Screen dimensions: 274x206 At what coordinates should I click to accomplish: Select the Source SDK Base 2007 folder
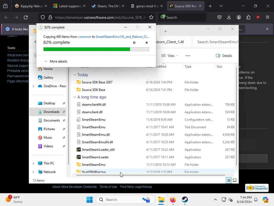[x=97, y=82]
